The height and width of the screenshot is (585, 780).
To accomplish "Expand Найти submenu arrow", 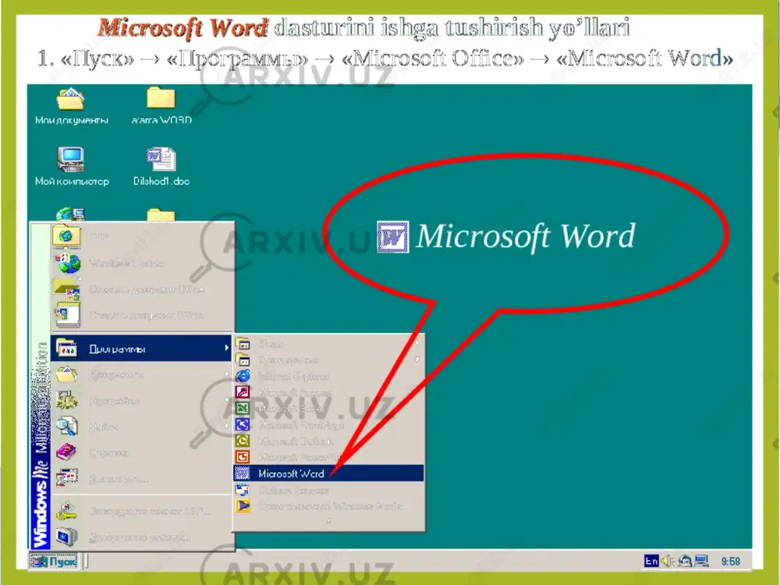I will click(x=226, y=427).
